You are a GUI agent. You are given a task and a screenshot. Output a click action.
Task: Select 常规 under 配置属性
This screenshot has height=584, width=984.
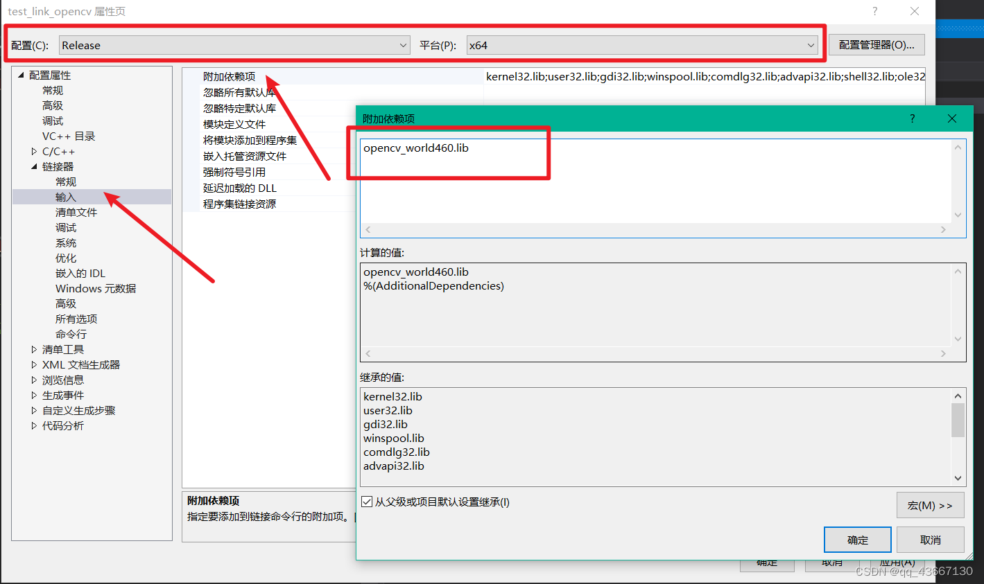click(x=53, y=90)
